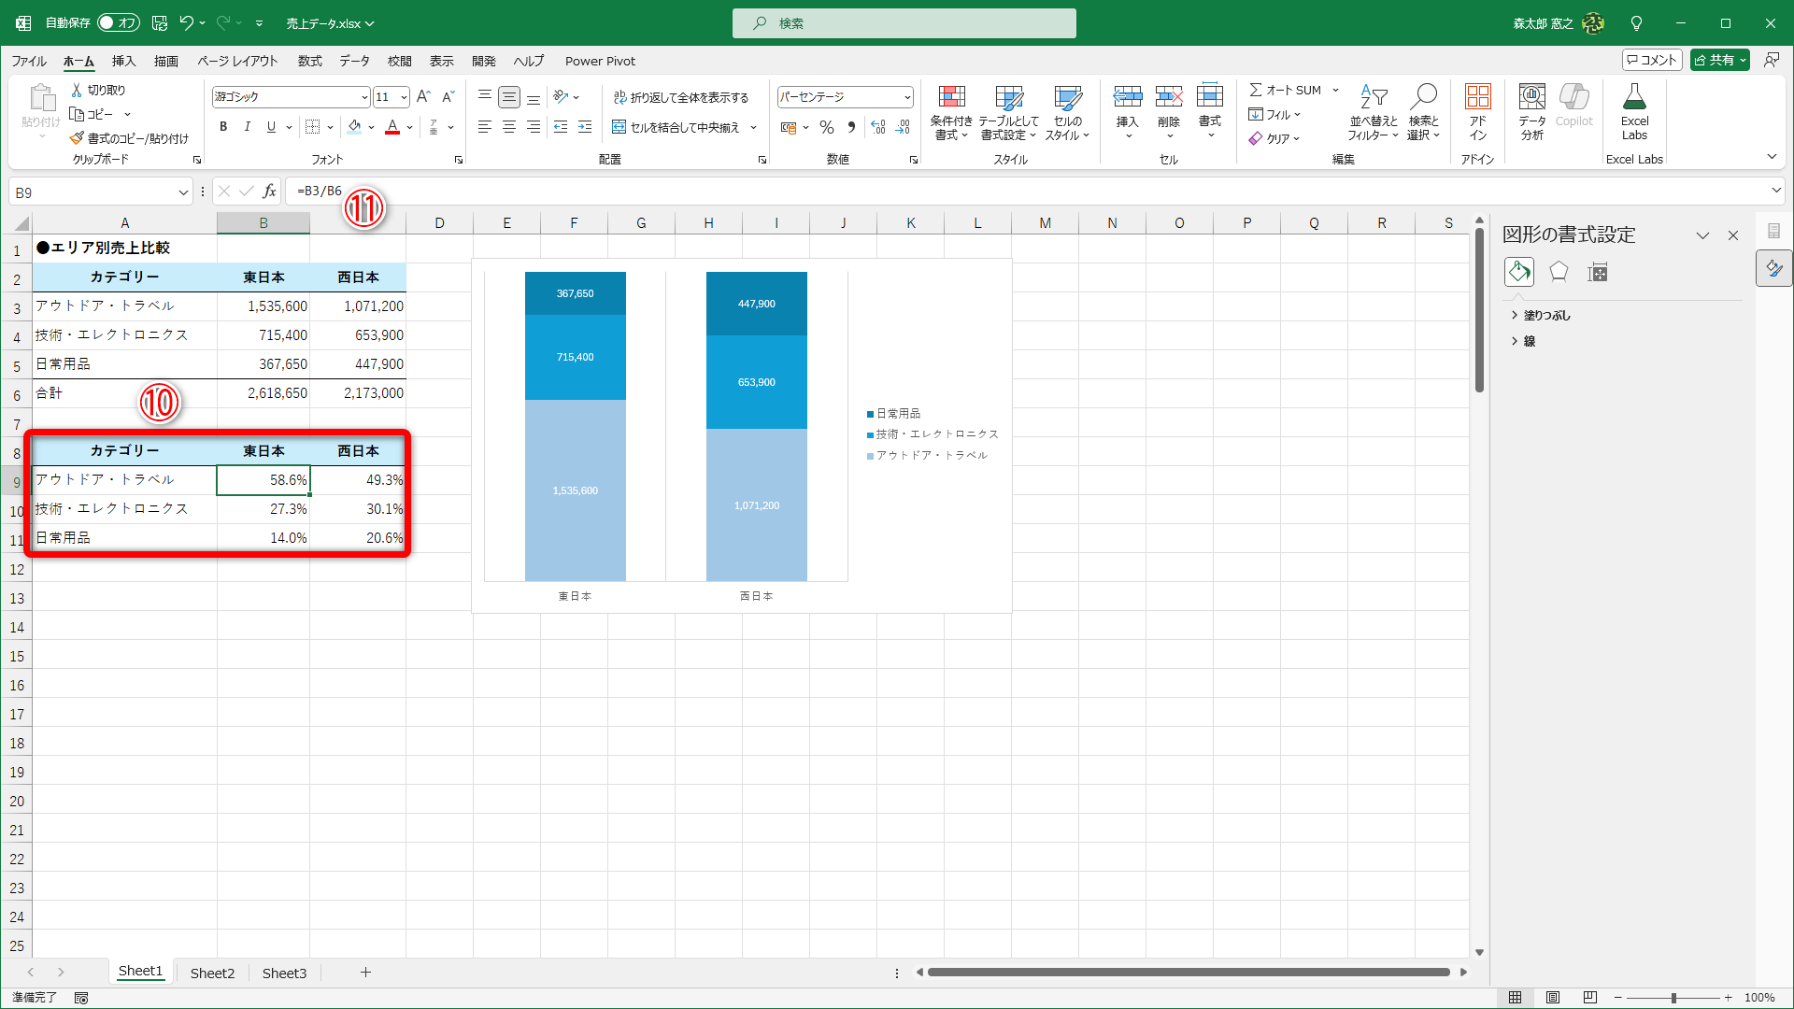1794x1009 pixels.
Task: Select the Effects pentagon icon in format pane
Action: point(1559,272)
